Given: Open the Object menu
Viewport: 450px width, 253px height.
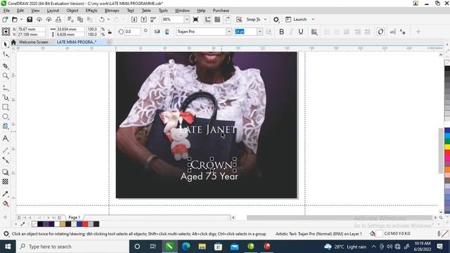Looking at the screenshot, I should coord(72,11).
